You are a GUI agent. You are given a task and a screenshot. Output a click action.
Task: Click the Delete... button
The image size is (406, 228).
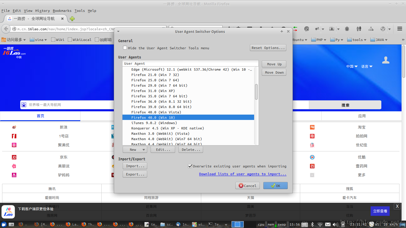coord(191,150)
